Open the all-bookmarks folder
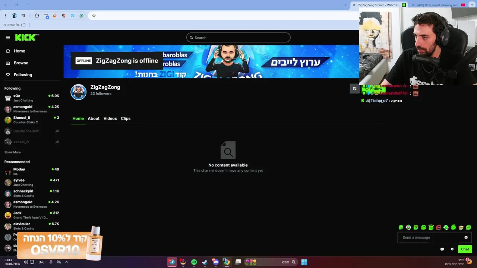477x268 pixels. coord(15,25)
